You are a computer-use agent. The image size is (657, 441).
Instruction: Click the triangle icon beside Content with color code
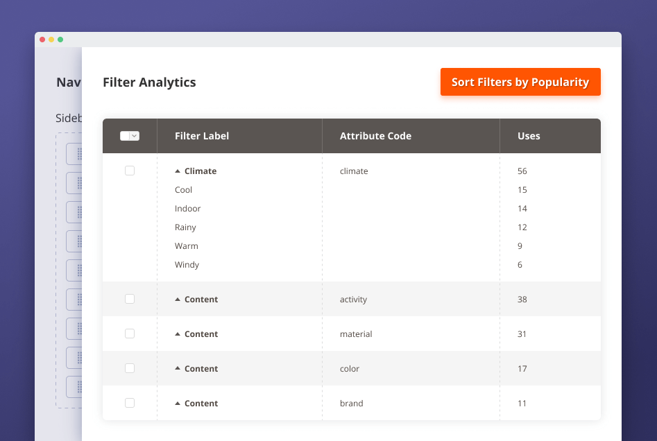(179, 368)
